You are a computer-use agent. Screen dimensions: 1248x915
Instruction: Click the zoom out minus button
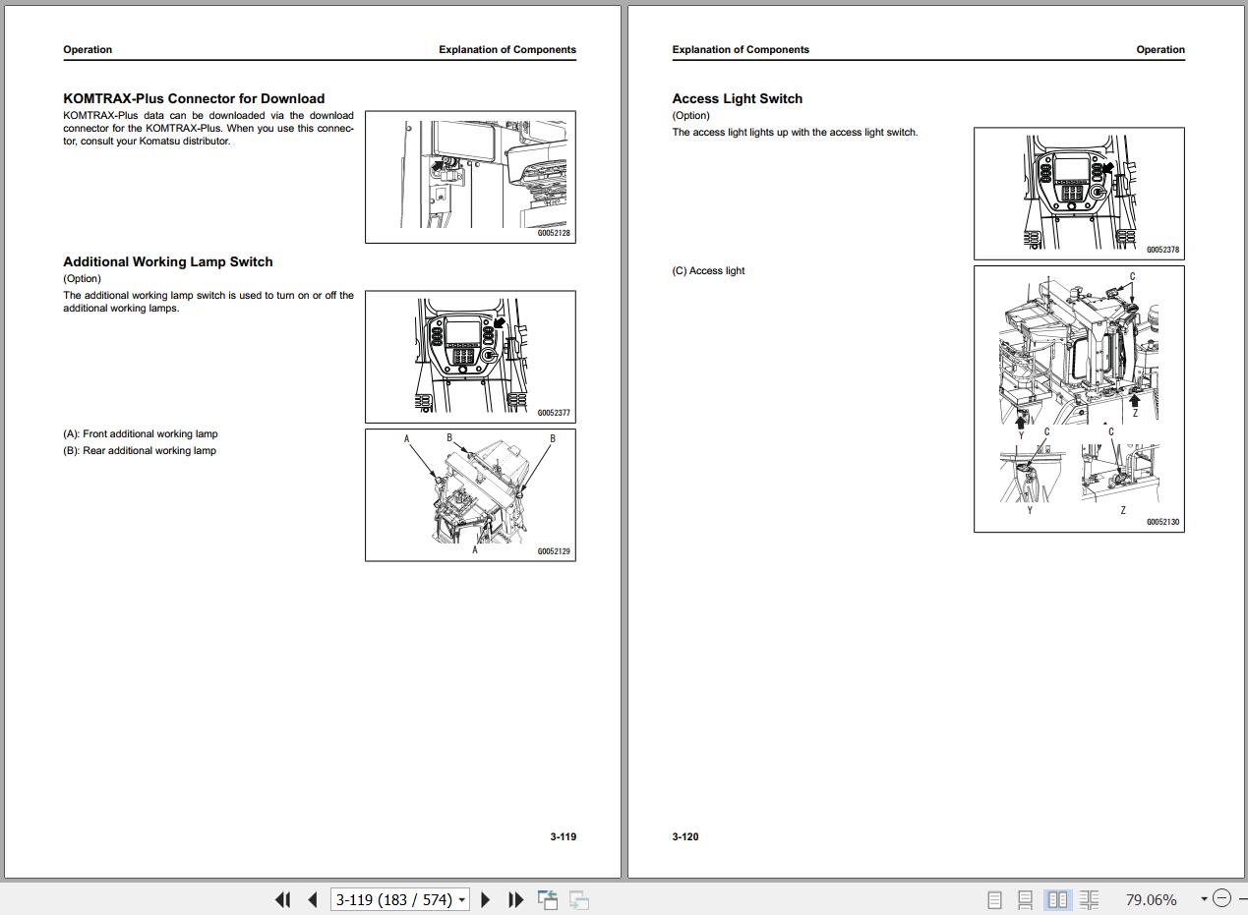tap(1221, 898)
